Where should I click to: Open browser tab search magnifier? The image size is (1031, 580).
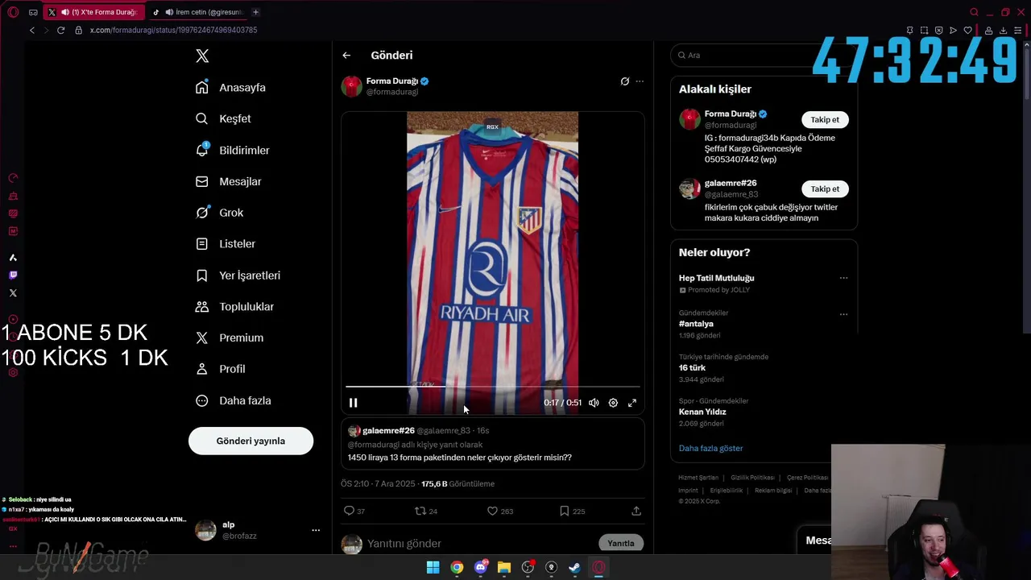pyautogui.click(x=974, y=12)
